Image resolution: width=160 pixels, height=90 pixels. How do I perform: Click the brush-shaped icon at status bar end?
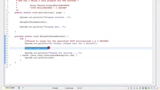coord(157,88)
